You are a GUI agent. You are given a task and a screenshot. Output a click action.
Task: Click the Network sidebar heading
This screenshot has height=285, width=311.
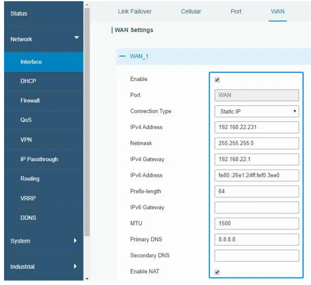pos(21,39)
